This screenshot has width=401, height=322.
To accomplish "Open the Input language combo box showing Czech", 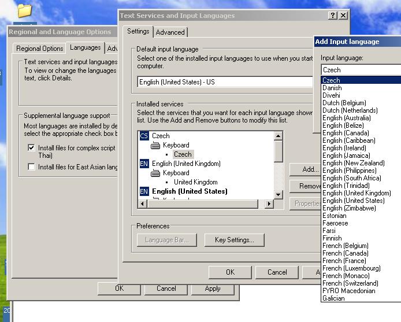I will pos(361,70).
